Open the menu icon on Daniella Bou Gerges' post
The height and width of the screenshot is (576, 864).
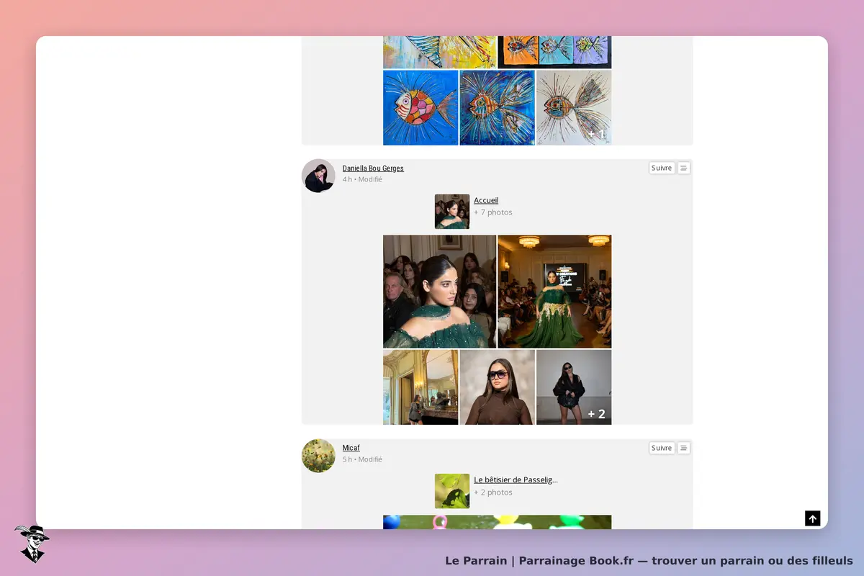coord(684,168)
